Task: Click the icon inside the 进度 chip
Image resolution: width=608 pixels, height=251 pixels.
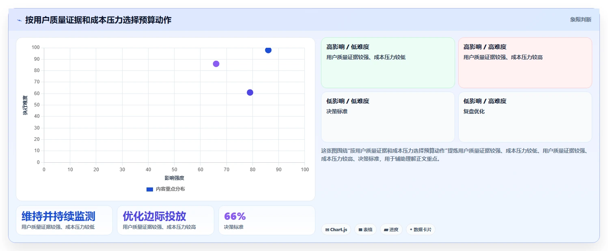Action: tap(386, 230)
